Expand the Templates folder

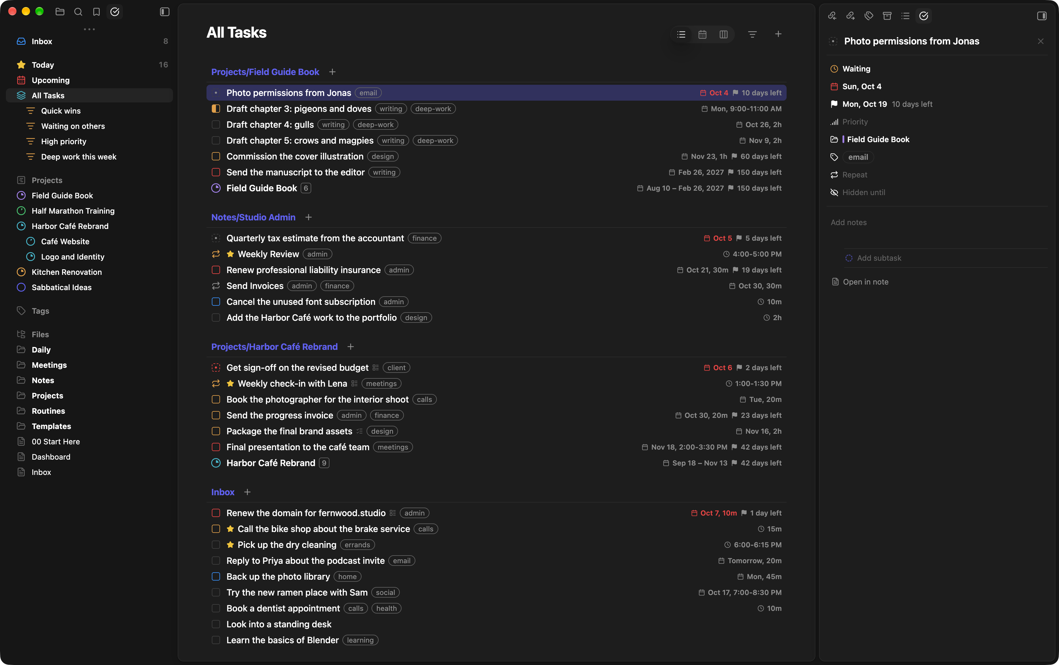[x=51, y=426]
